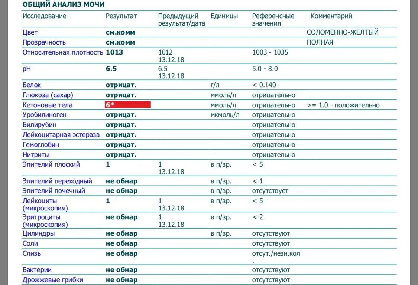Select 'Эпителий почечный' row label
418x285 pixels.
(x=54, y=191)
